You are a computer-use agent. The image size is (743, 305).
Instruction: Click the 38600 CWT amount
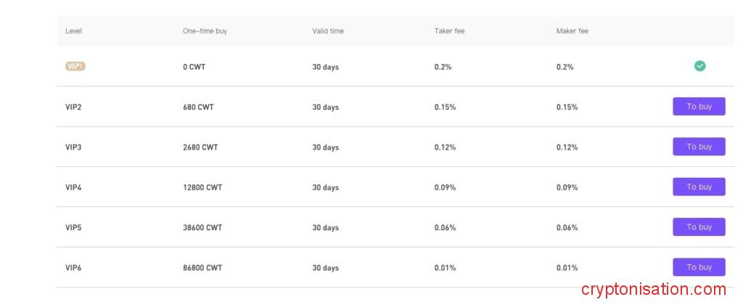coord(202,227)
